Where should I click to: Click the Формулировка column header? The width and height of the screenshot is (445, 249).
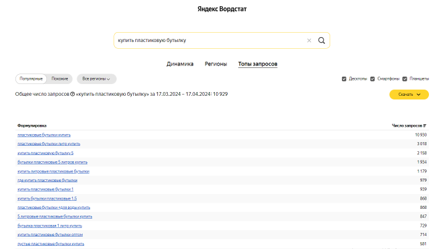pos(32,125)
